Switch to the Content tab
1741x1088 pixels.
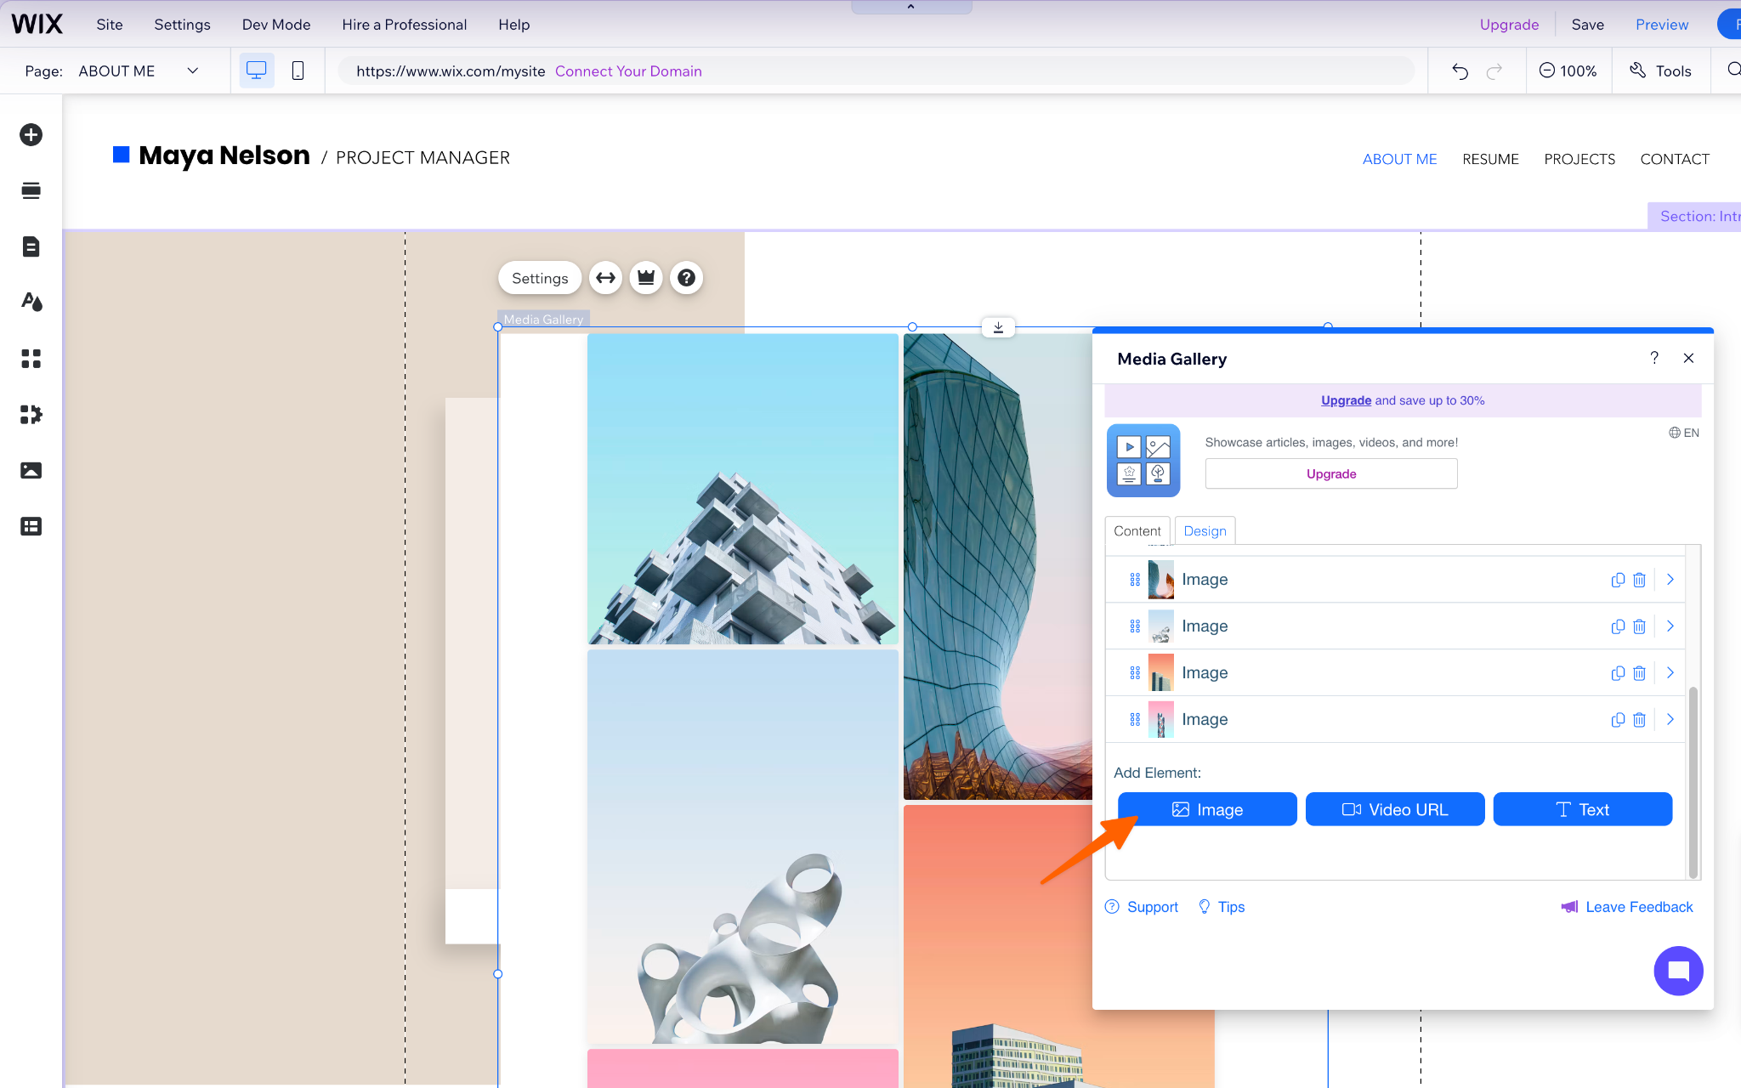1137,530
